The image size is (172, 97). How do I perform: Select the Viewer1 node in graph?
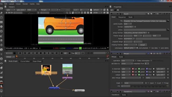80,91
